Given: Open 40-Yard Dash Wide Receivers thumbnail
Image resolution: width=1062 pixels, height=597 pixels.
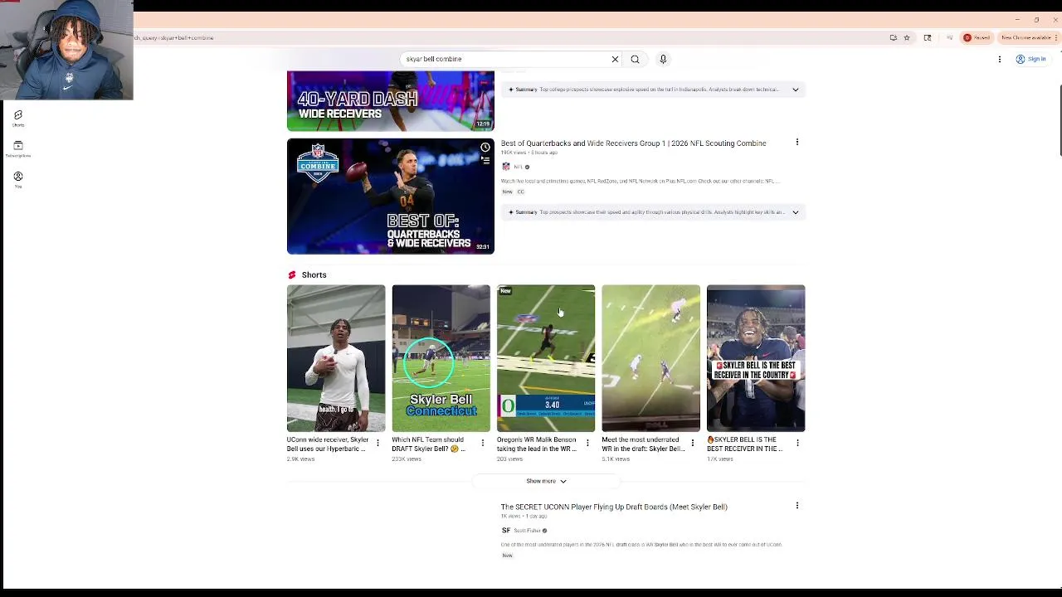Looking at the screenshot, I should (x=391, y=100).
